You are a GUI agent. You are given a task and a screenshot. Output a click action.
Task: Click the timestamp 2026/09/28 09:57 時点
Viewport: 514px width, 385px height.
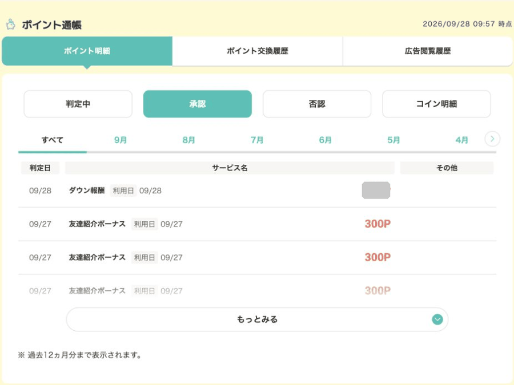(467, 24)
